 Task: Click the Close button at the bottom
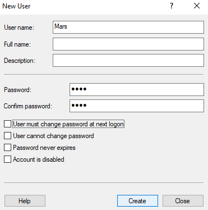click(x=183, y=201)
